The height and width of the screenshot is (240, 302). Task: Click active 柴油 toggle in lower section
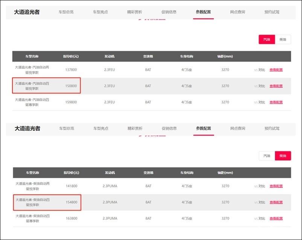283,155
